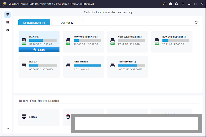Click the 0 B / 16.00 MB text

point(81,69)
